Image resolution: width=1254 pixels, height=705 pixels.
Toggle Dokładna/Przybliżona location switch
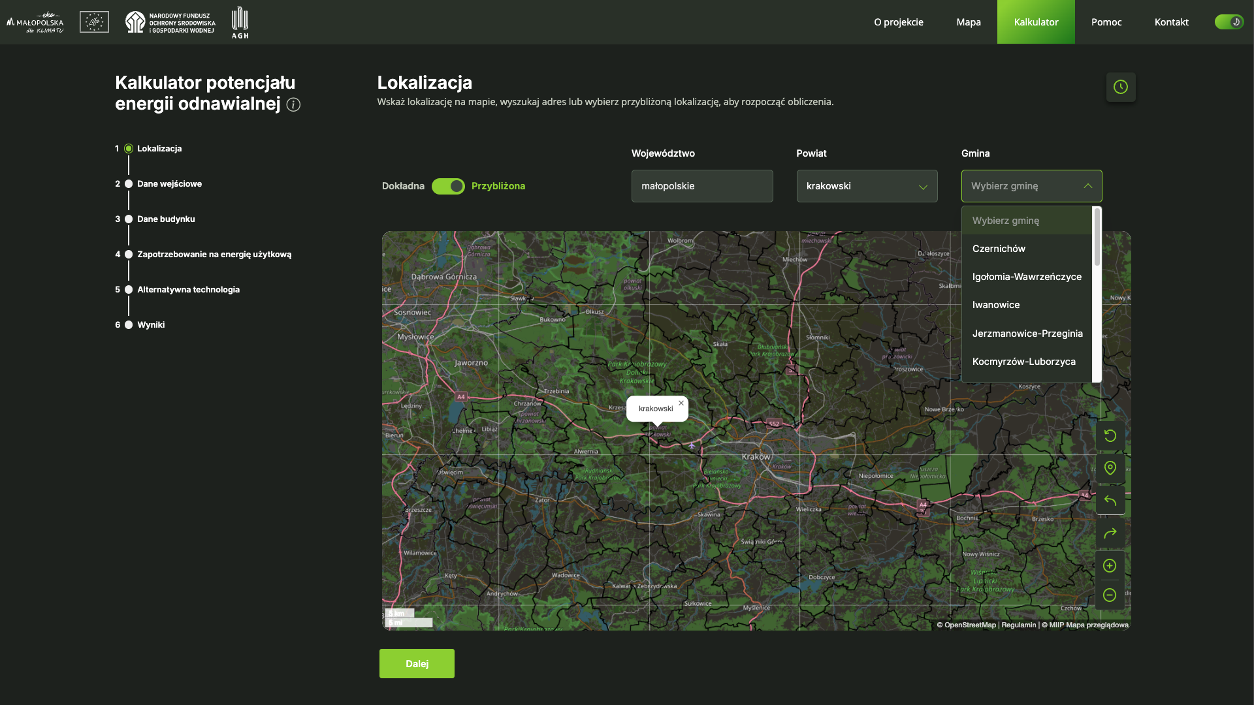point(448,186)
